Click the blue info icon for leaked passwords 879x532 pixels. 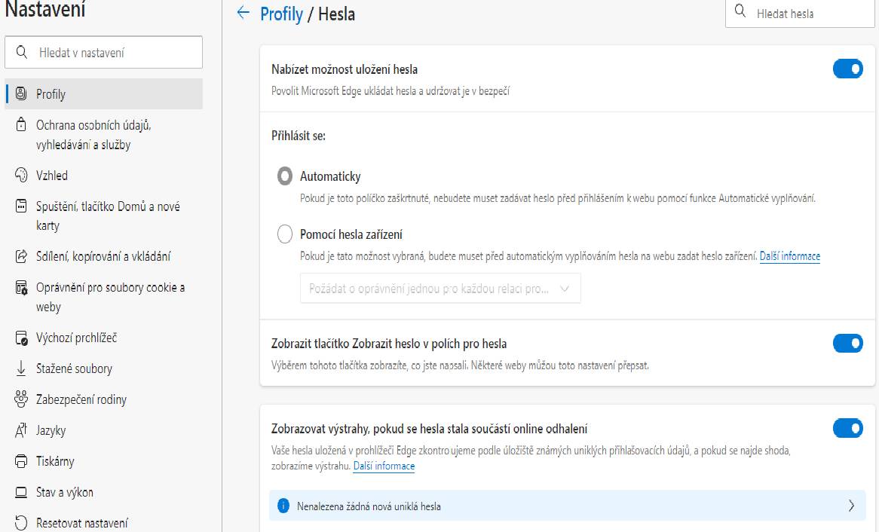pos(283,506)
